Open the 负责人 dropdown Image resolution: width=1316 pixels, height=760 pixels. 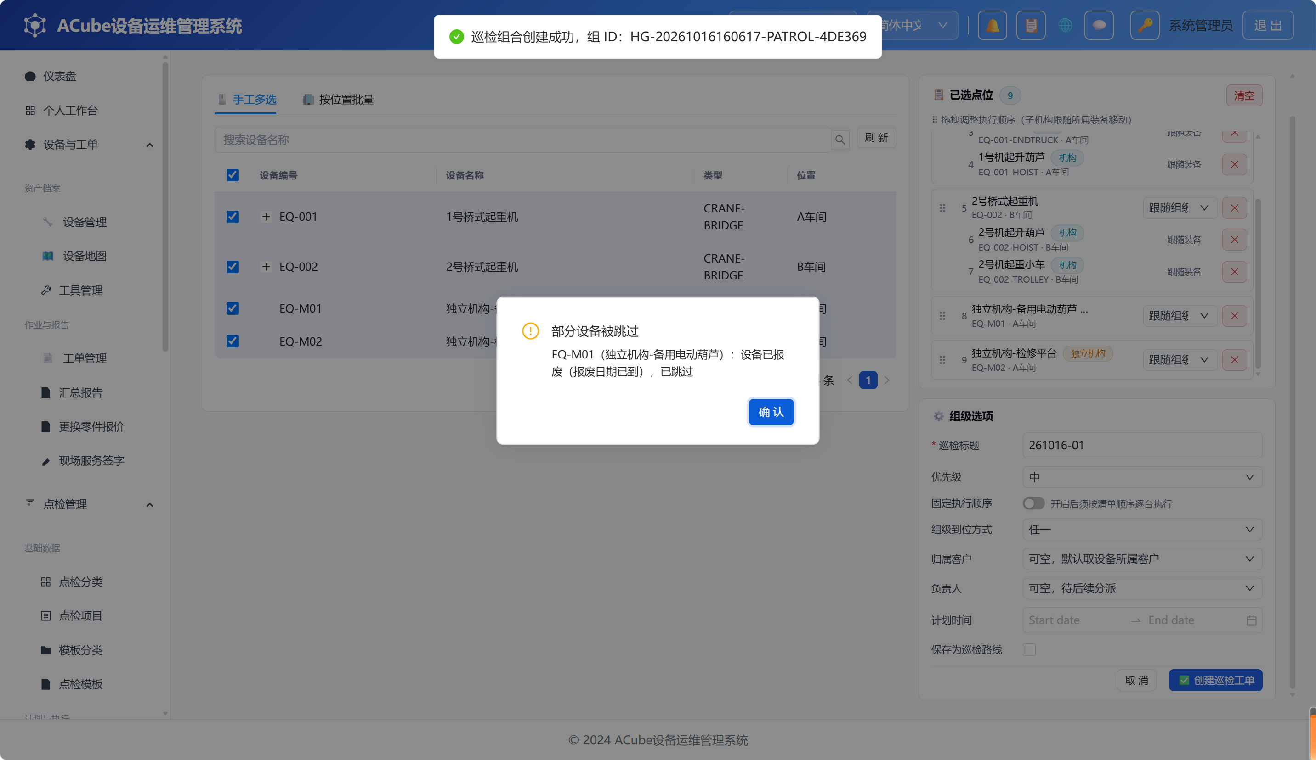pos(1142,588)
